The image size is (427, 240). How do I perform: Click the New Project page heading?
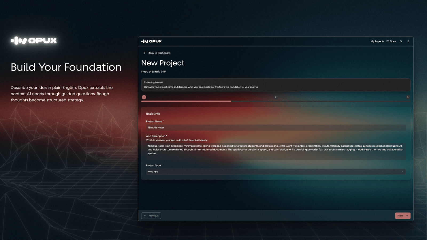(x=163, y=63)
